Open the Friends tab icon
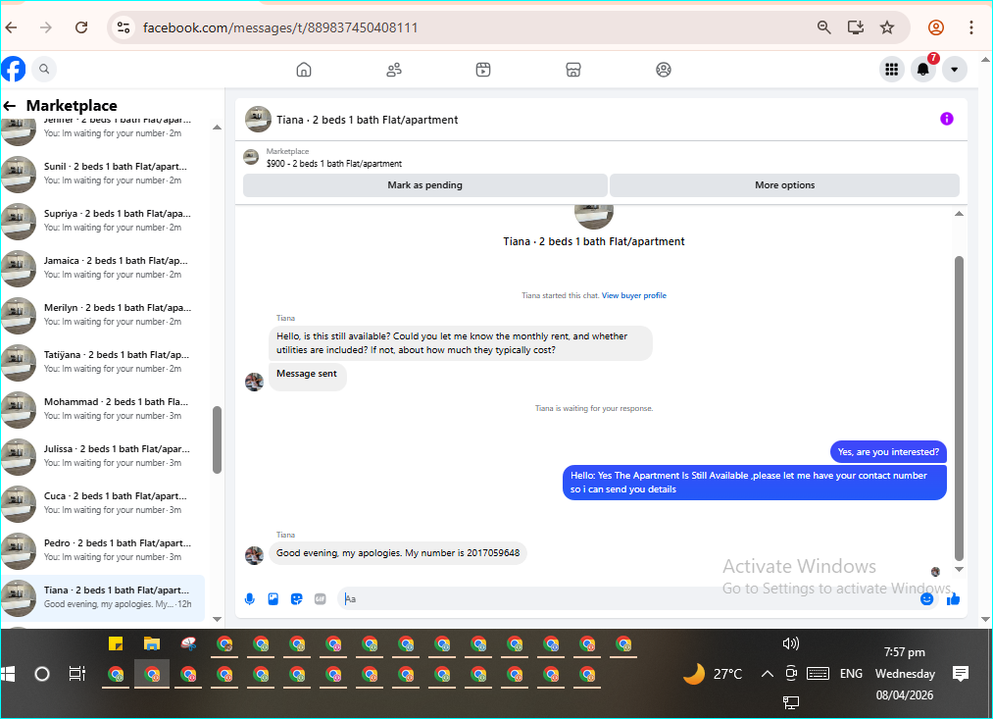The height and width of the screenshot is (719, 993). (x=394, y=70)
